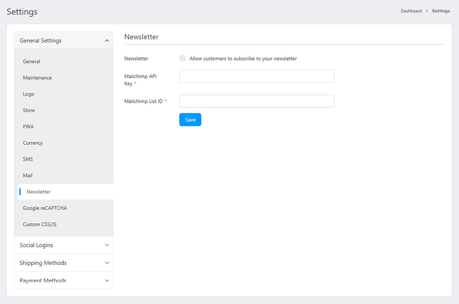Open Google reCAPTCHA settings

point(45,208)
